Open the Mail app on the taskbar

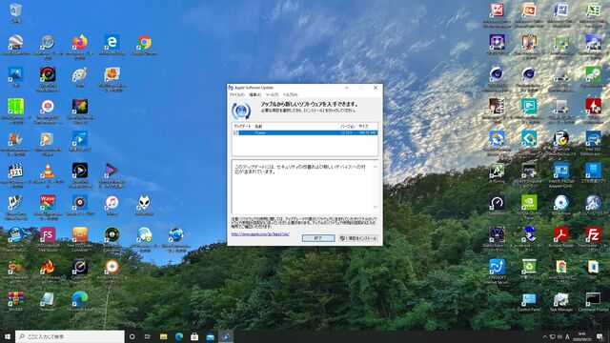(x=210, y=336)
